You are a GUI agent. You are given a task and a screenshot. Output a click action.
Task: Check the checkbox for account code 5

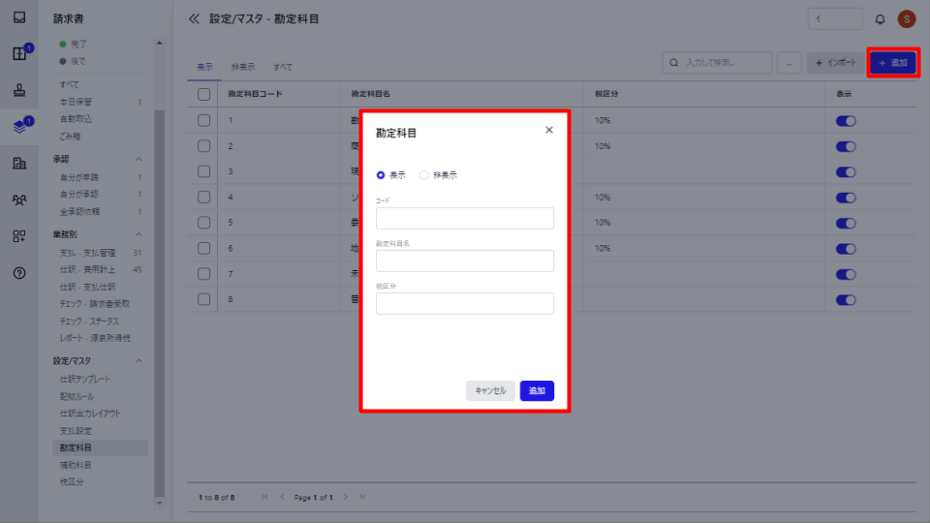point(204,223)
